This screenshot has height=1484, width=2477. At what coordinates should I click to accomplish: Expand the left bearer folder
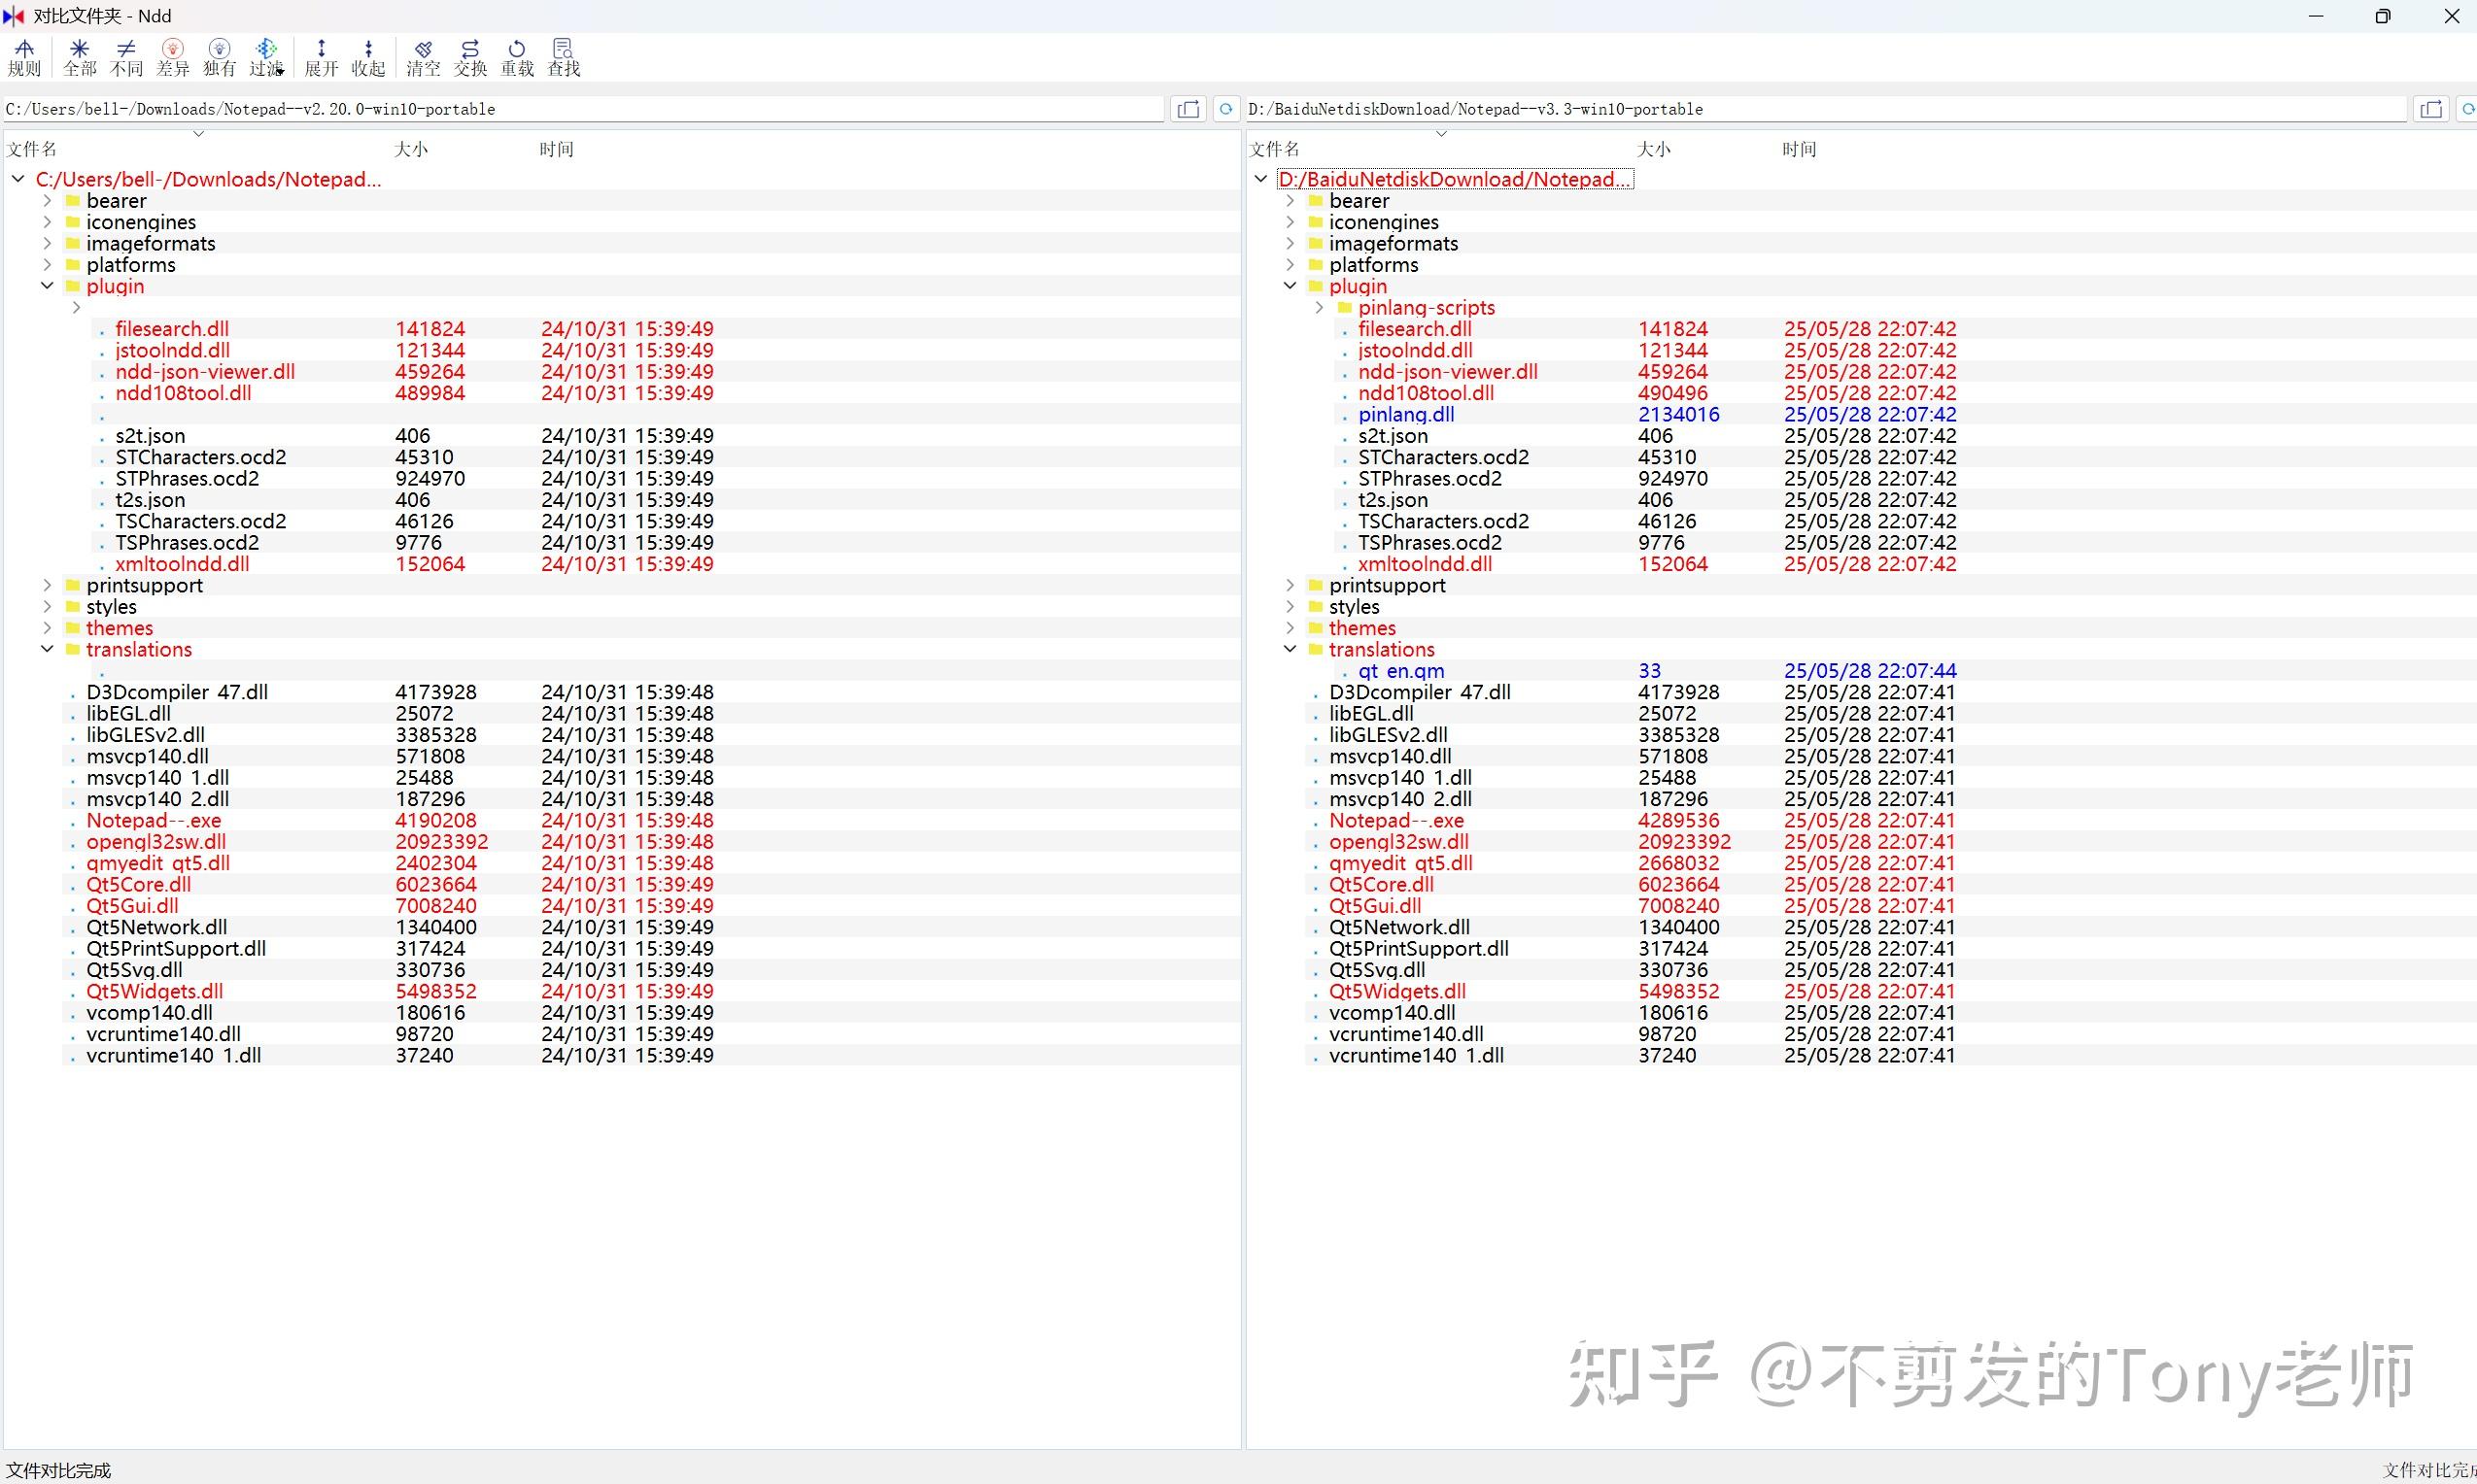(x=47, y=201)
